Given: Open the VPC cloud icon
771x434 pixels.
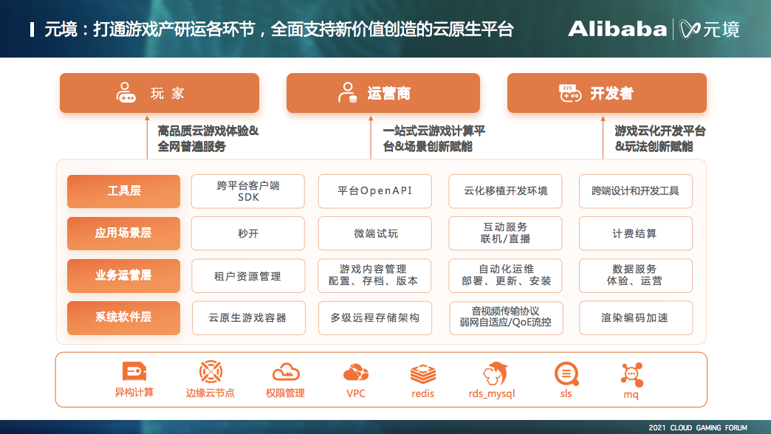Looking at the screenshot, I should tap(356, 373).
